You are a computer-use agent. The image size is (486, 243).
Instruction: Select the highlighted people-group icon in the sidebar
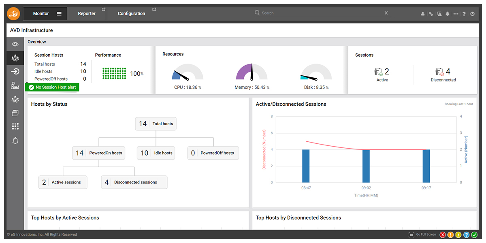tap(15, 58)
